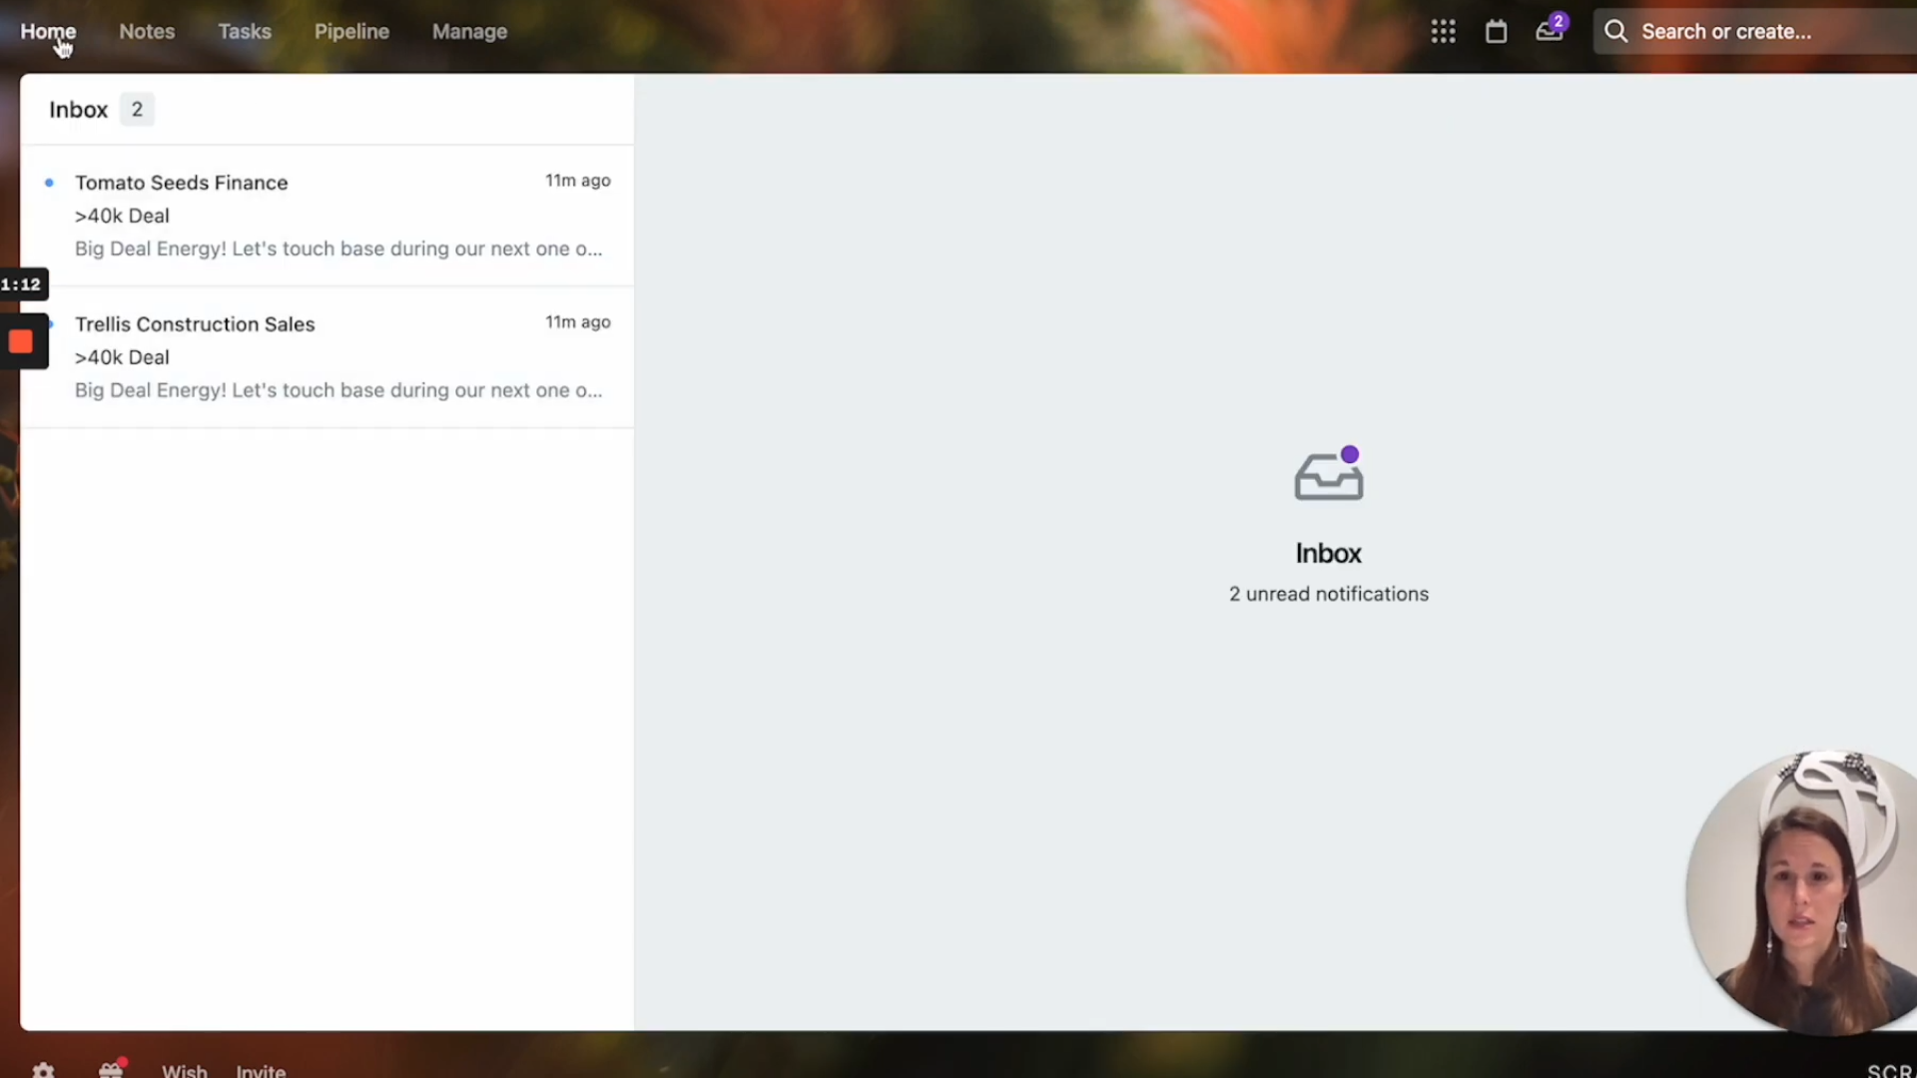The width and height of the screenshot is (1917, 1078).
Task: Open the Tasks tab
Action: 245,32
